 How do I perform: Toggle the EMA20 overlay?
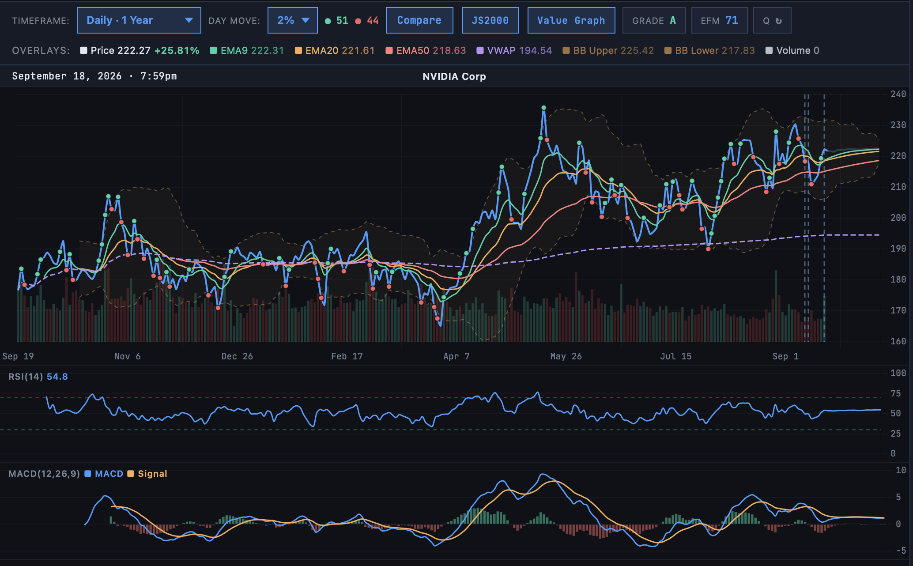(334, 50)
